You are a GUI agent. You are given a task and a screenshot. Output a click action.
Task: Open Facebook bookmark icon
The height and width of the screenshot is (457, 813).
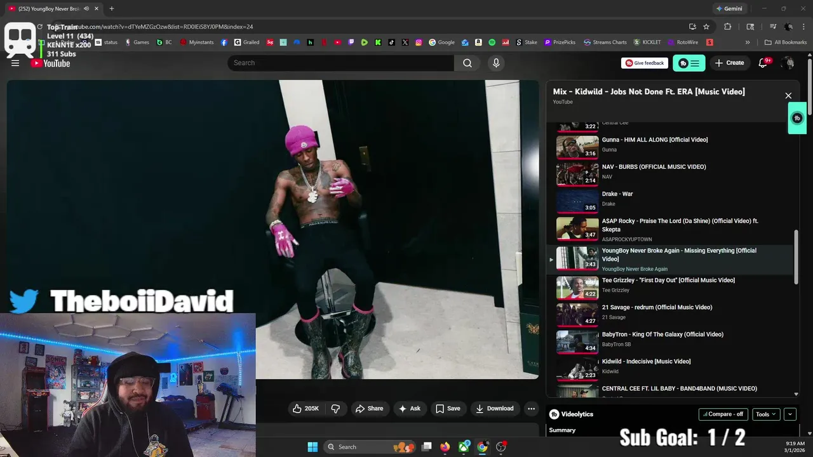click(224, 43)
